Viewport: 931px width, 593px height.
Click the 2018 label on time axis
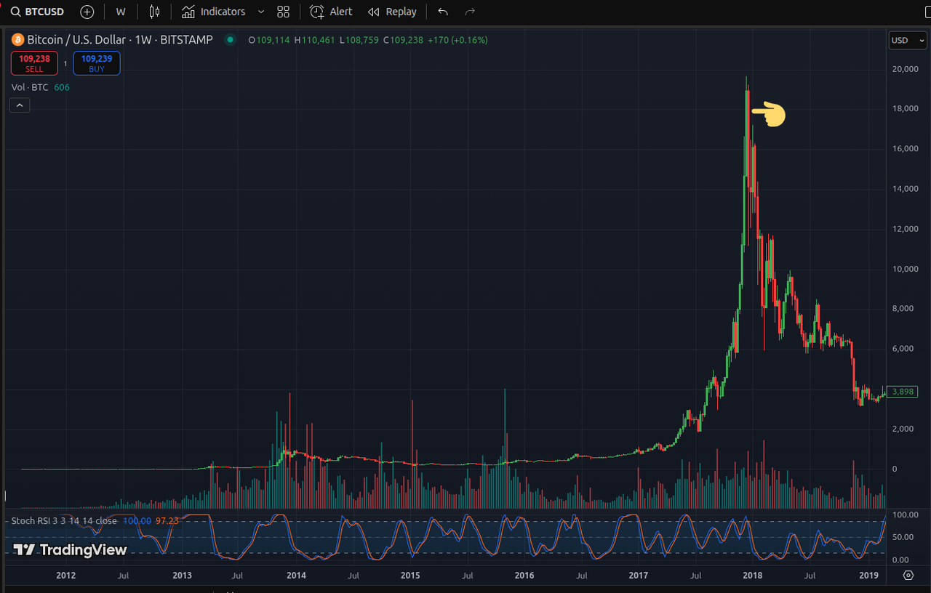coord(752,576)
